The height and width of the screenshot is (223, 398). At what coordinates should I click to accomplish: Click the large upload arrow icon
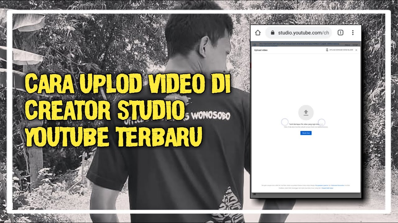[306, 112]
